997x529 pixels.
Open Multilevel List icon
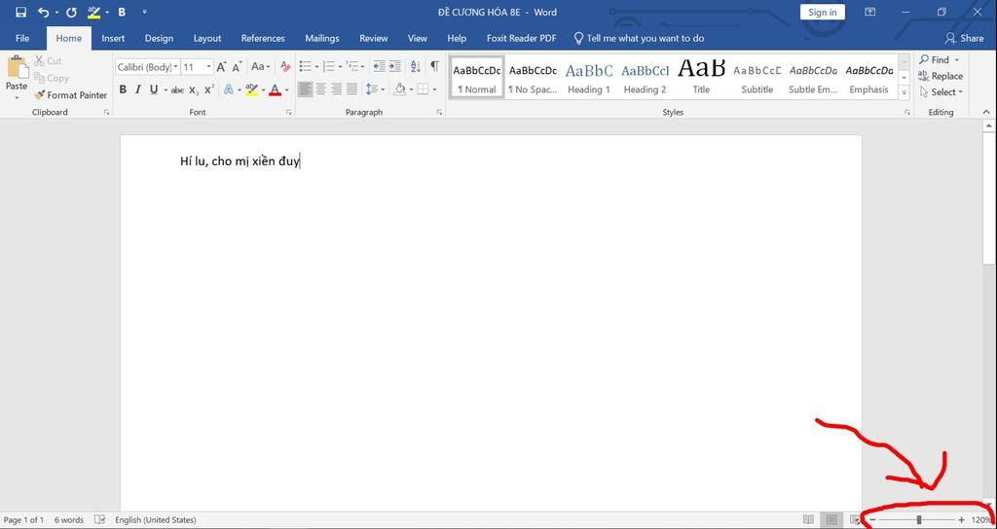pos(352,66)
